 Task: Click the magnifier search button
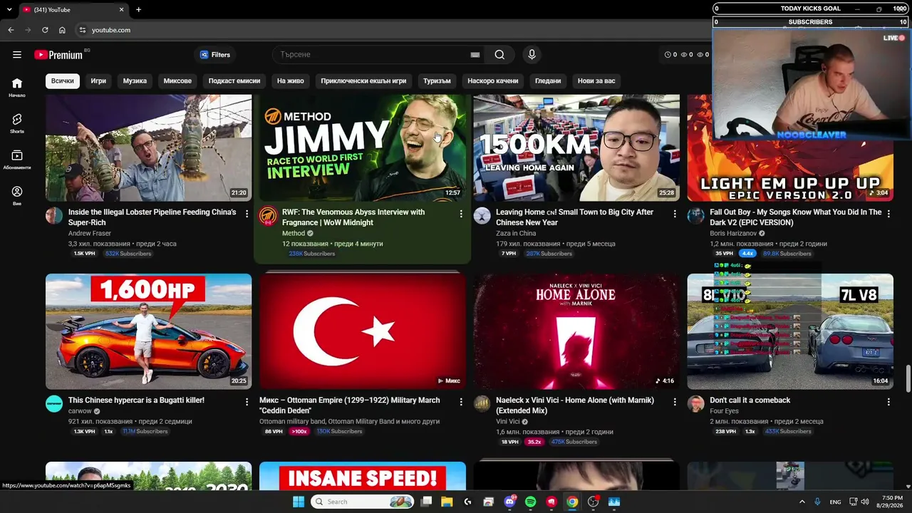pos(499,55)
